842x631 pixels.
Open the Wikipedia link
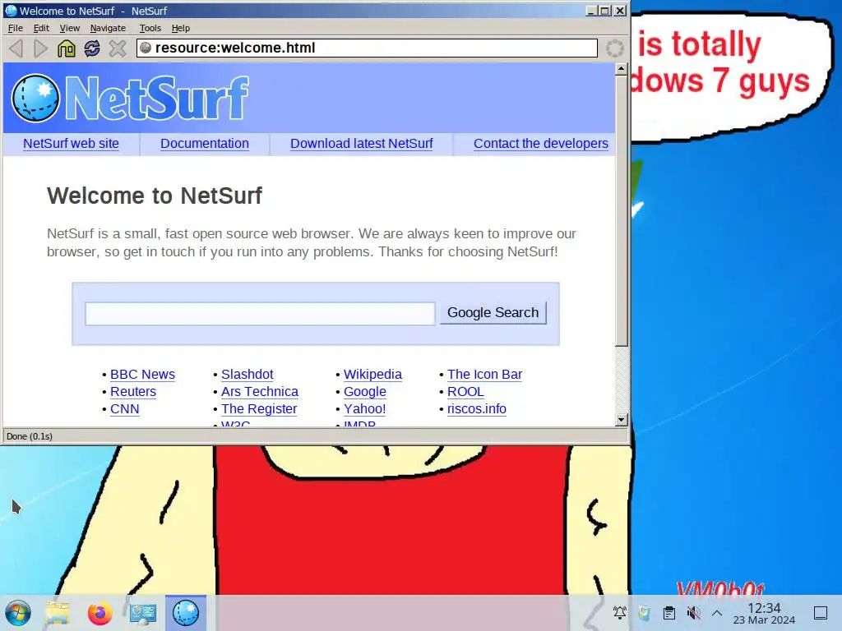coord(372,374)
